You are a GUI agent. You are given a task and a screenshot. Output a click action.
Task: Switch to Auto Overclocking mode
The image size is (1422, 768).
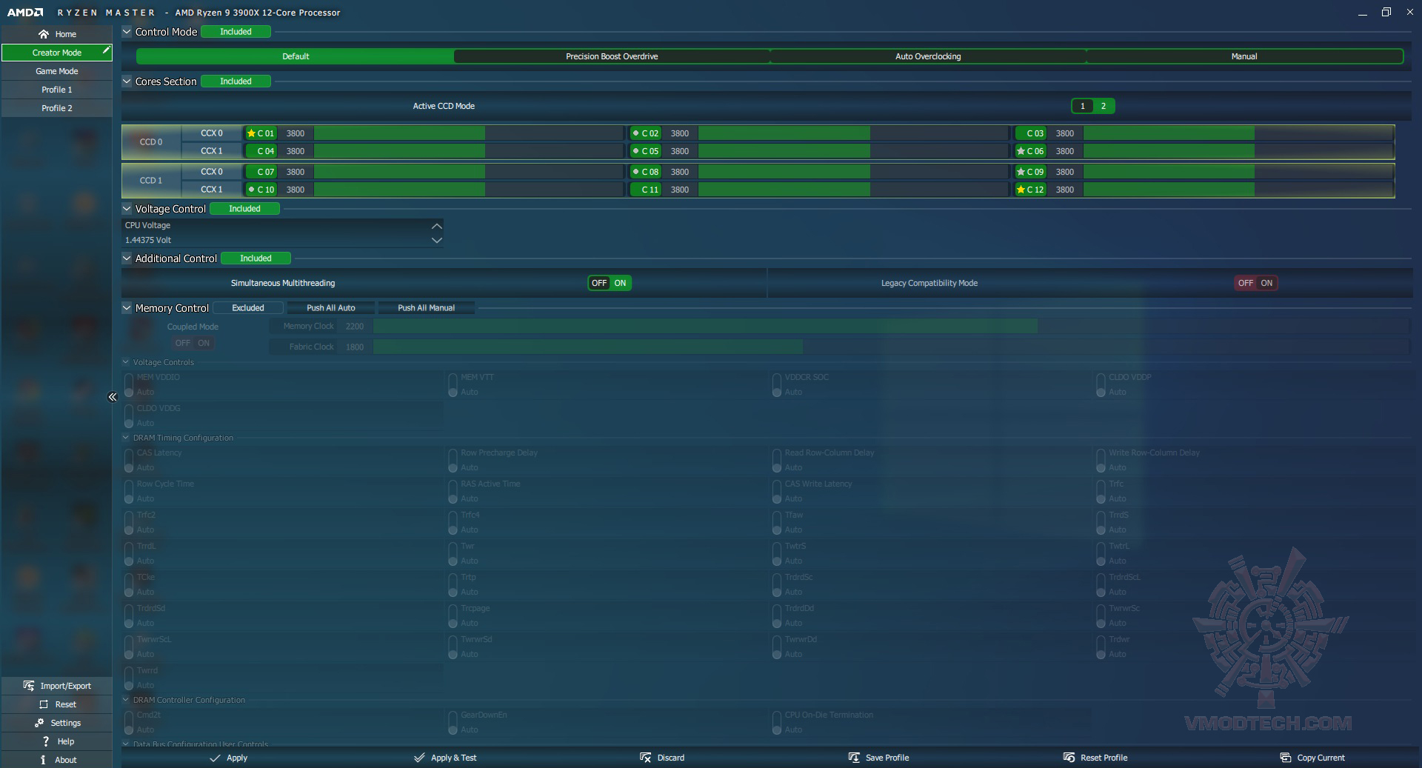pos(928,56)
